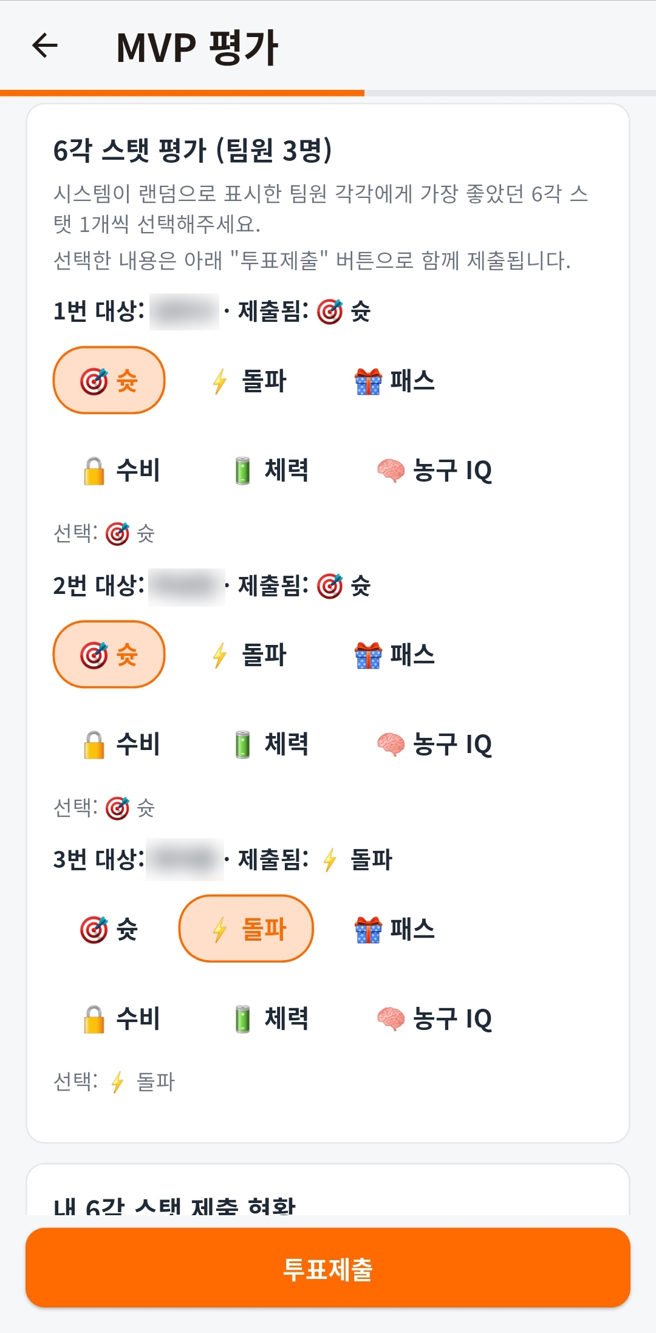Select the 🔒 수비 stat for member 3
656x1333 pixels.
coord(120,1019)
